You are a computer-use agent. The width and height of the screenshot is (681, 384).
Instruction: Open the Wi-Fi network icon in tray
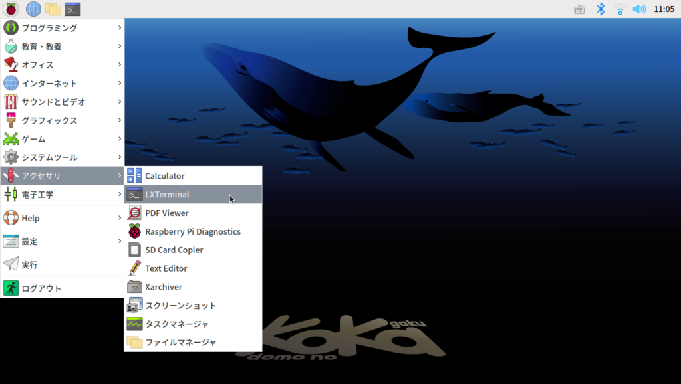(620, 9)
